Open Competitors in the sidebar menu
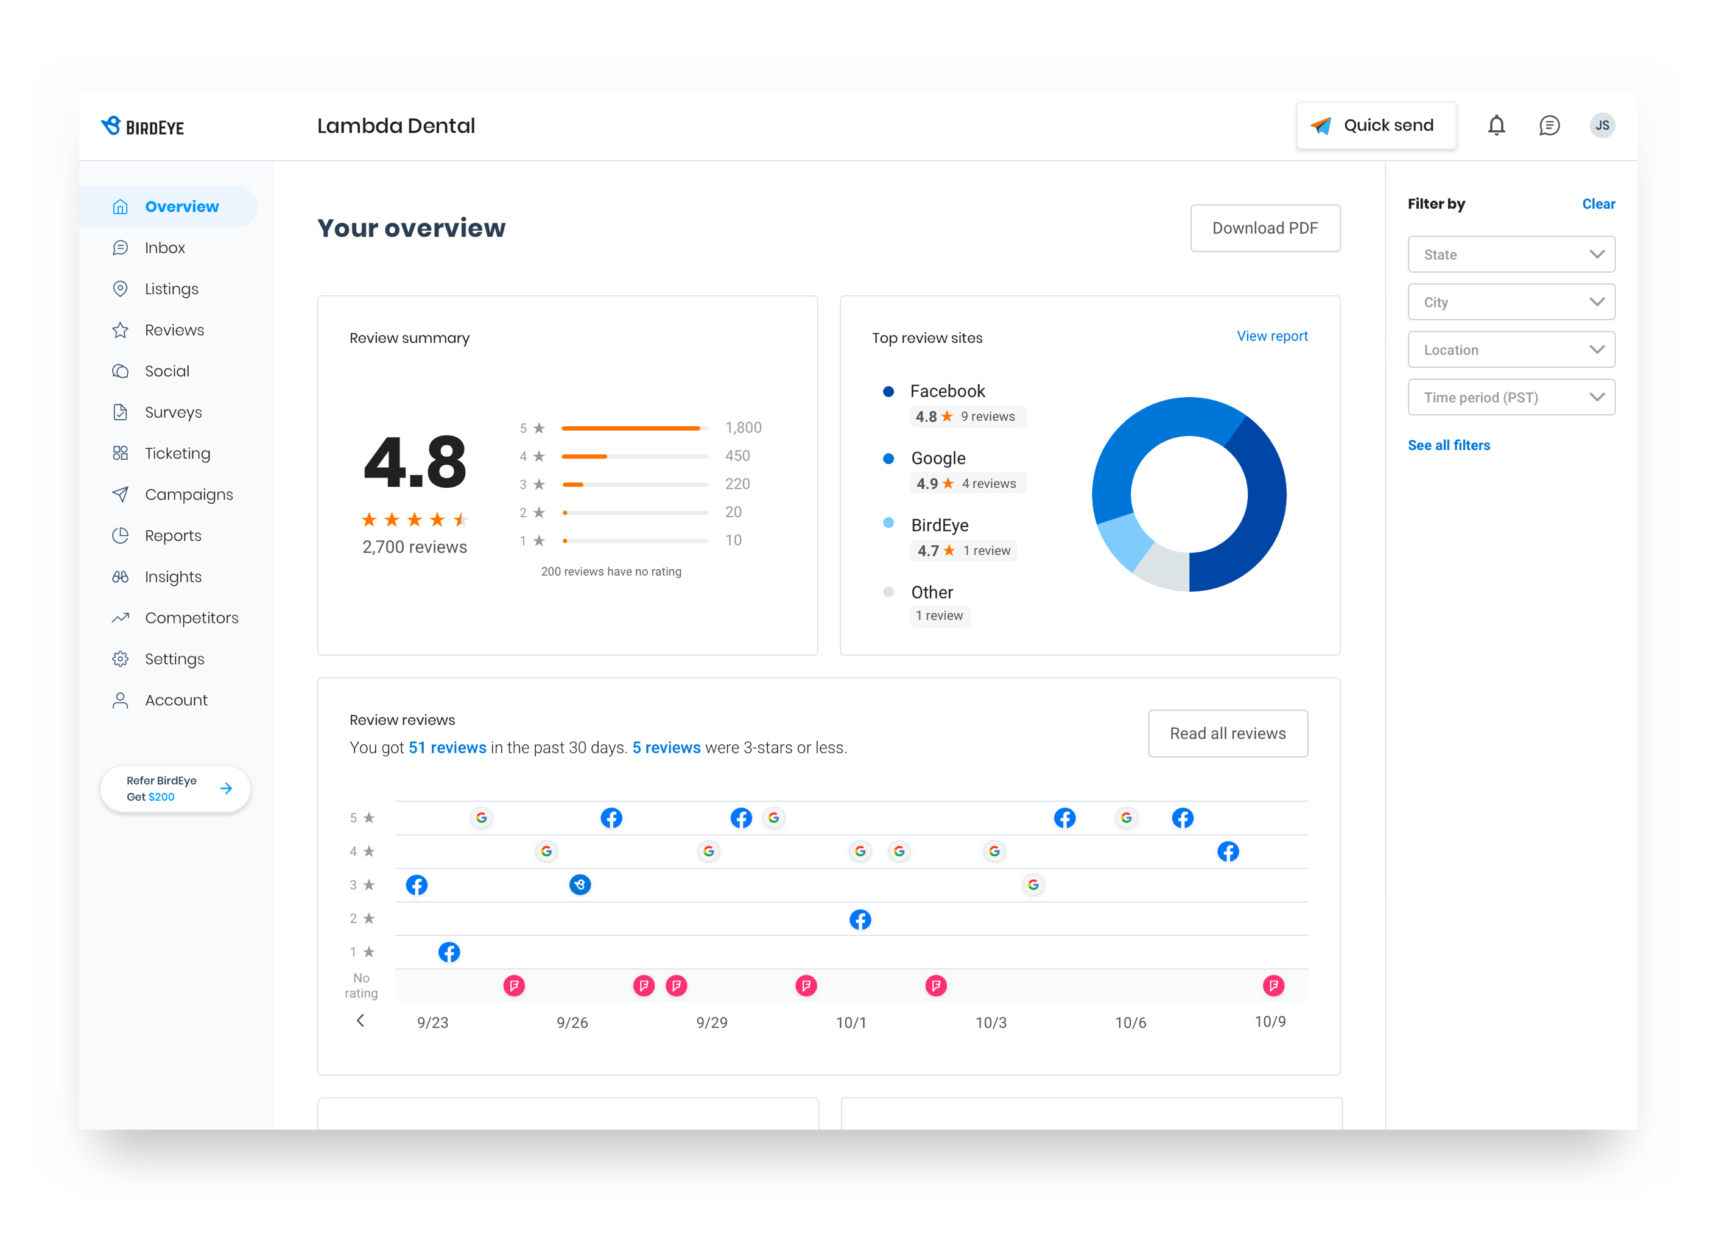1716x1246 pixels. click(191, 618)
